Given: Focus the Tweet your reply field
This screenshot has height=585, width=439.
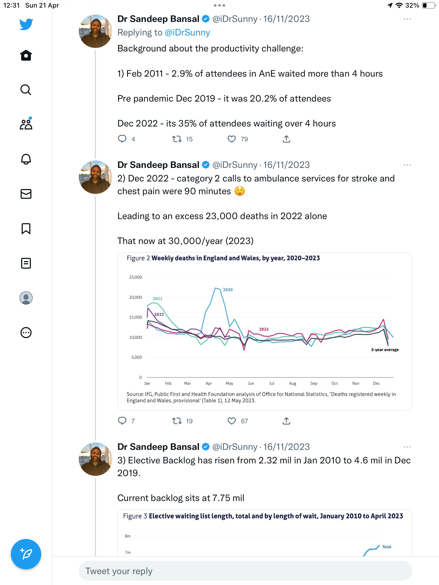Looking at the screenshot, I should tap(246, 571).
